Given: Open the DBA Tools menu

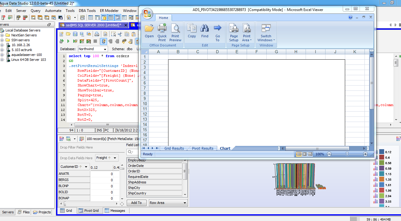Looking at the screenshot, I should [x=87, y=10].
